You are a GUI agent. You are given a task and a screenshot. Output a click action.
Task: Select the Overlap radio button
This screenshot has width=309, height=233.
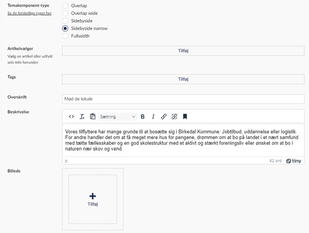pos(65,6)
